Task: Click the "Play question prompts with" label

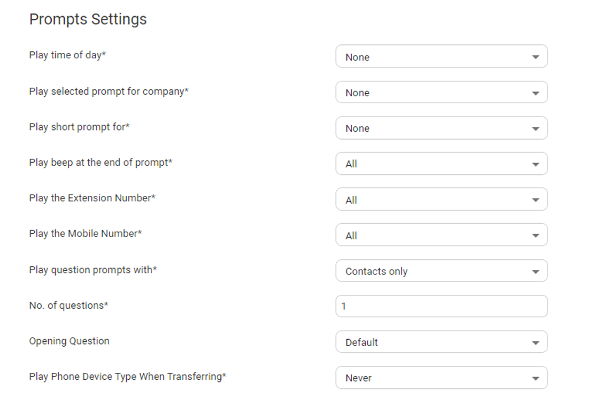Action: tap(93, 270)
